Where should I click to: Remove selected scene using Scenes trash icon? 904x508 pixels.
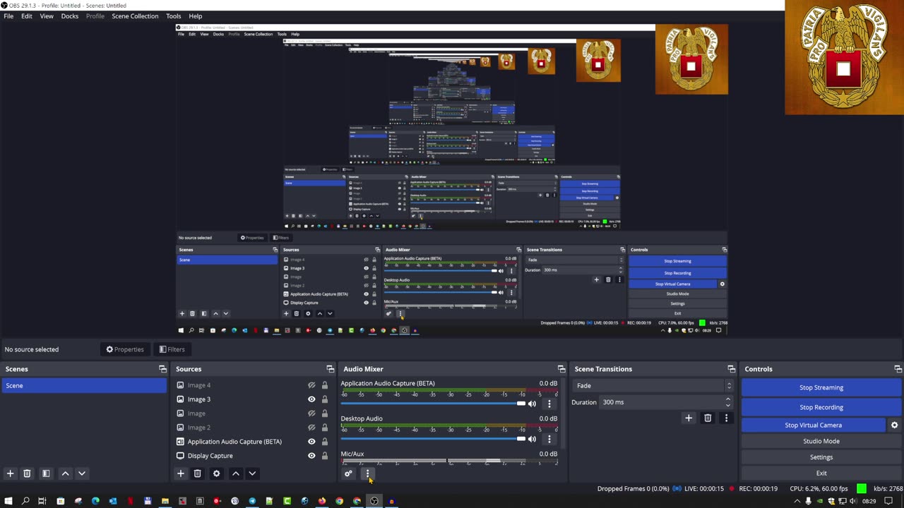[x=27, y=473]
